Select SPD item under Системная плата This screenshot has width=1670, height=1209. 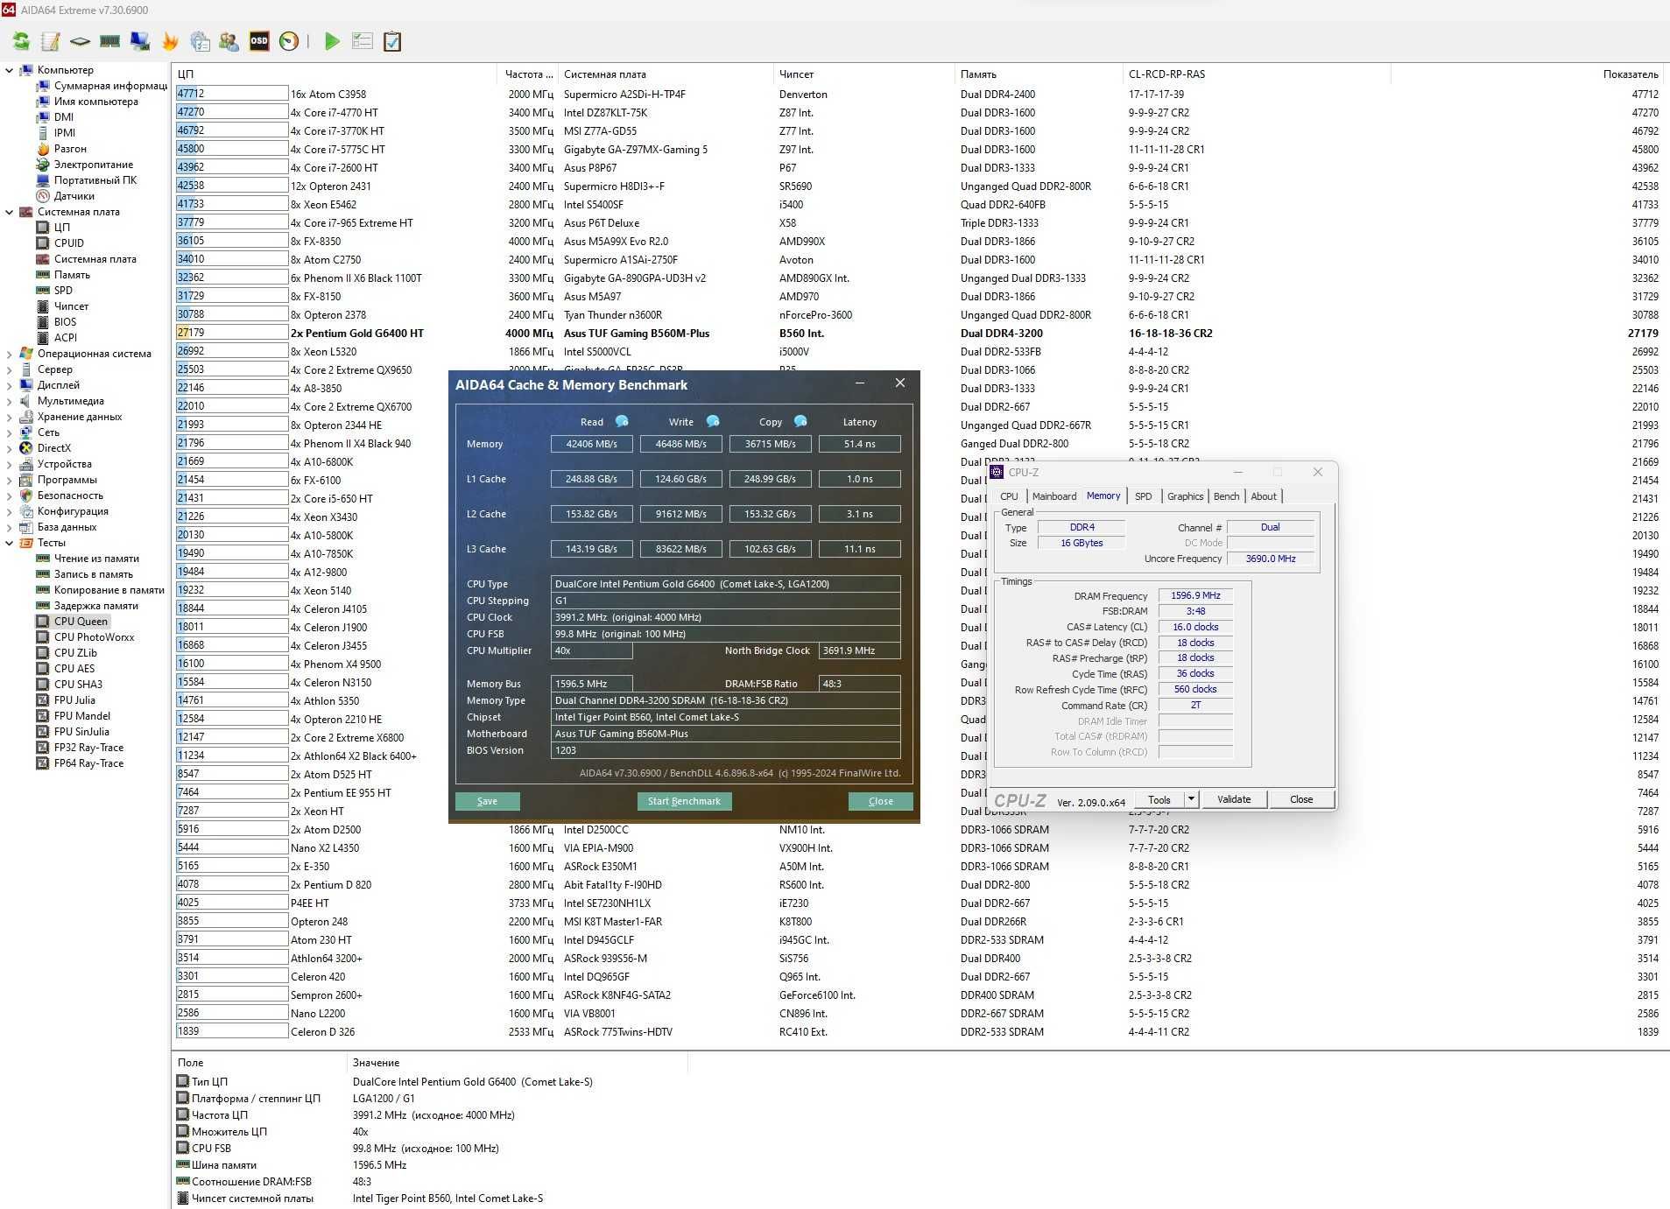pos(63,291)
